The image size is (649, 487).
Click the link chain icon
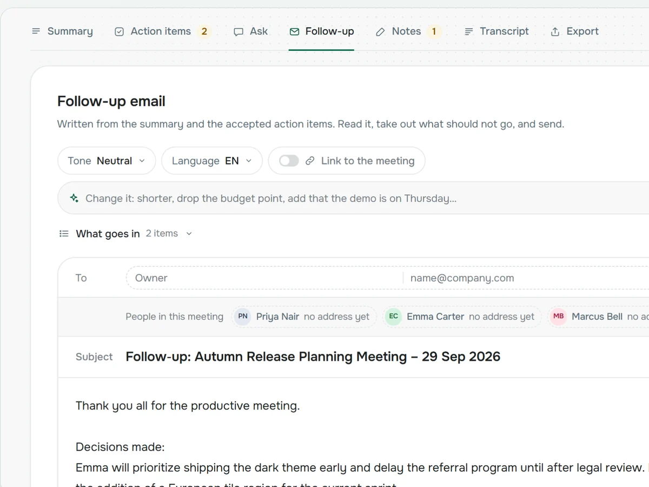point(310,161)
